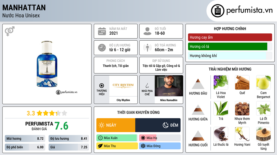Image resolution: width=277 pixels, height=155 pixels.
Task: Select the Mùa Đông season bar
Action: click(160, 146)
